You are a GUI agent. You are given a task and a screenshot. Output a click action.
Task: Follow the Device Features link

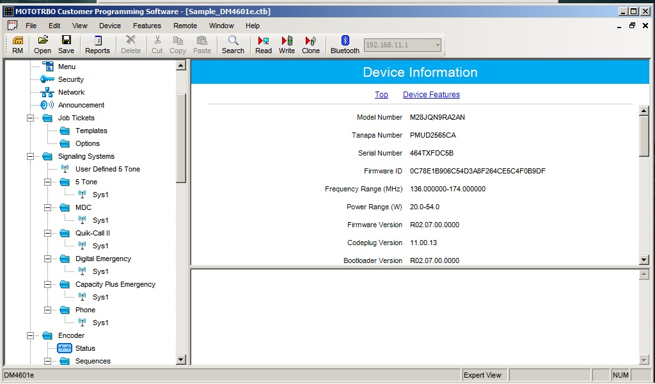[431, 95]
